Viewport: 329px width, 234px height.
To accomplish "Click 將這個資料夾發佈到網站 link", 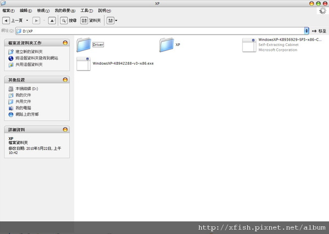I will tap(37, 58).
